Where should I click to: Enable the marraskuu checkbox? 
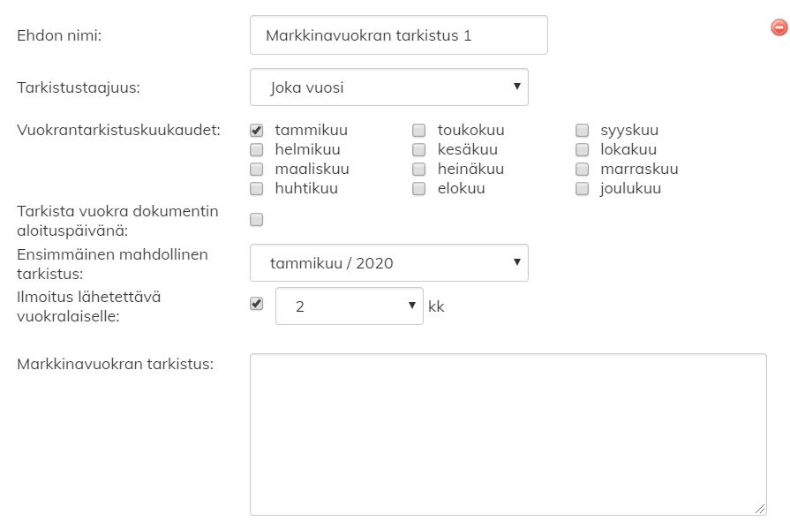click(x=583, y=169)
